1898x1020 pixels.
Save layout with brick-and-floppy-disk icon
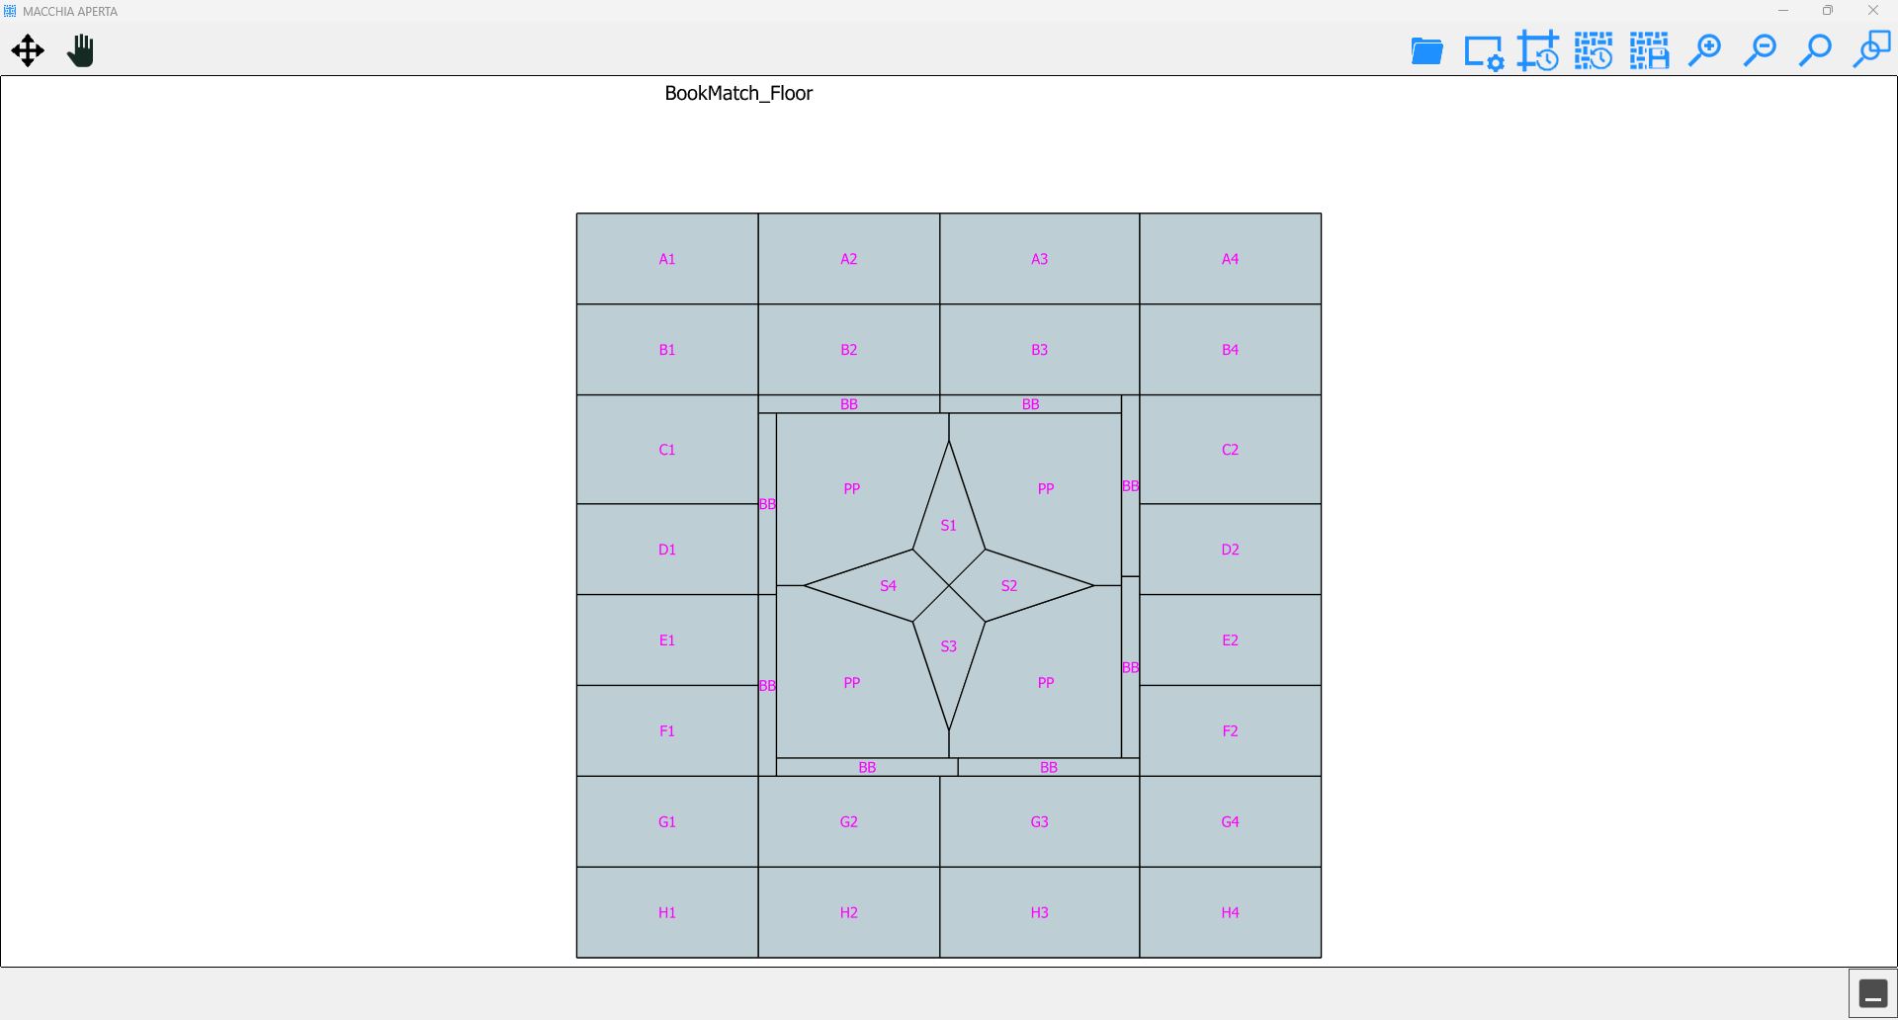coord(1649,50)
